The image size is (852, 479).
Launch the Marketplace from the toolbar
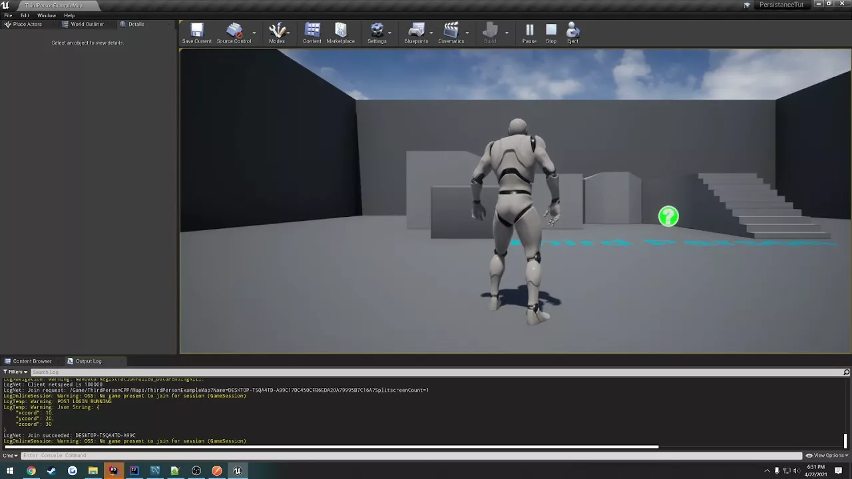[340, 31]
